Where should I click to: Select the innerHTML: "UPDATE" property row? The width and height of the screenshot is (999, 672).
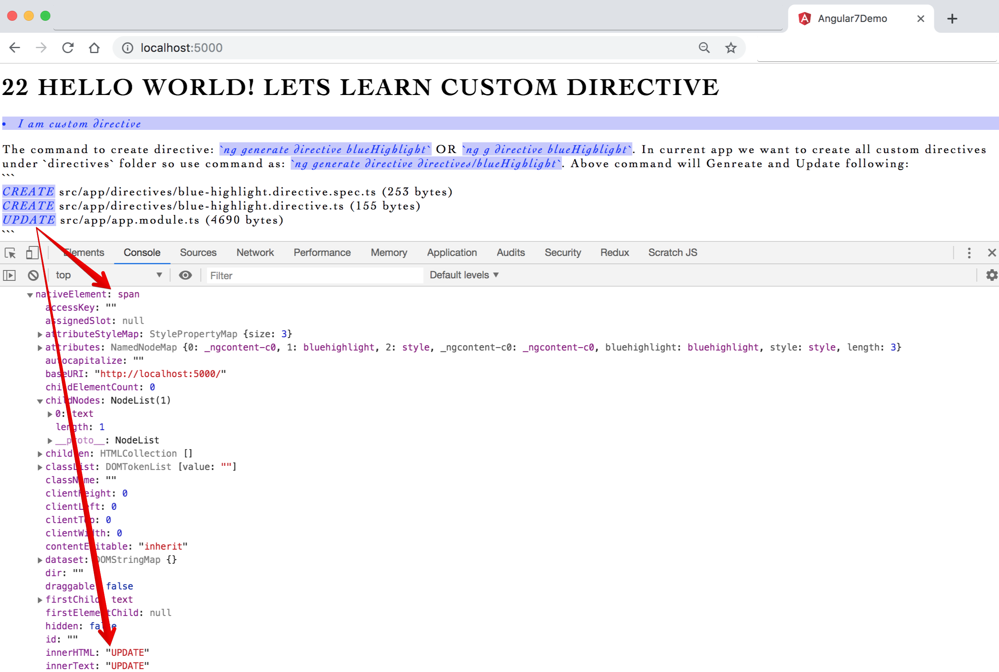click(x=98, y=653)
